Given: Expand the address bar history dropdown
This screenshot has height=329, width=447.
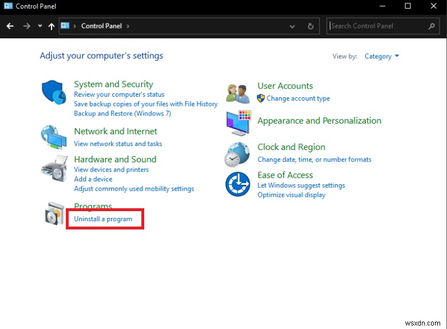Looking at the screenshot, I should tap(293, 26).
